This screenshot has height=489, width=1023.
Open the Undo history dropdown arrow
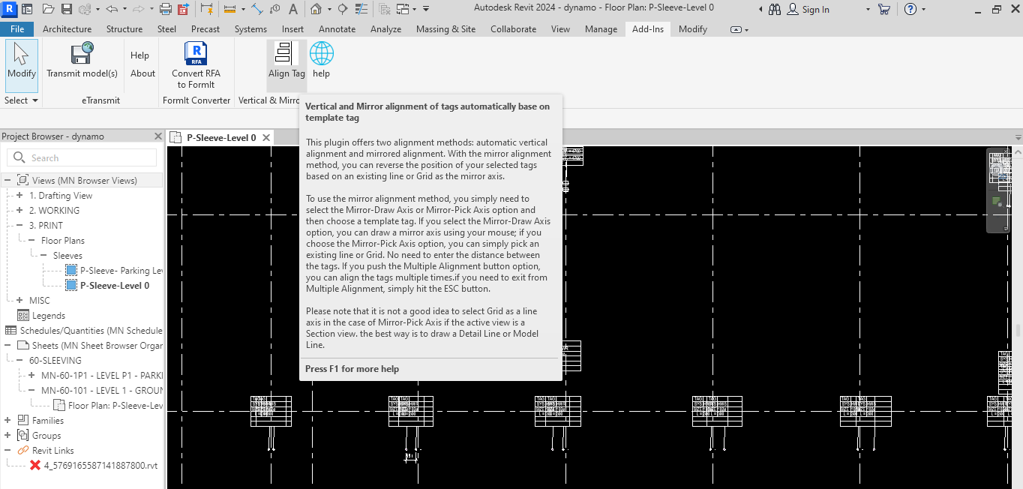[124, 9]
